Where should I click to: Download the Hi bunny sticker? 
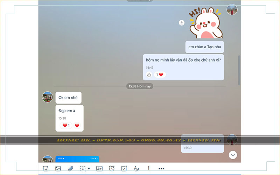click(182, 23)
